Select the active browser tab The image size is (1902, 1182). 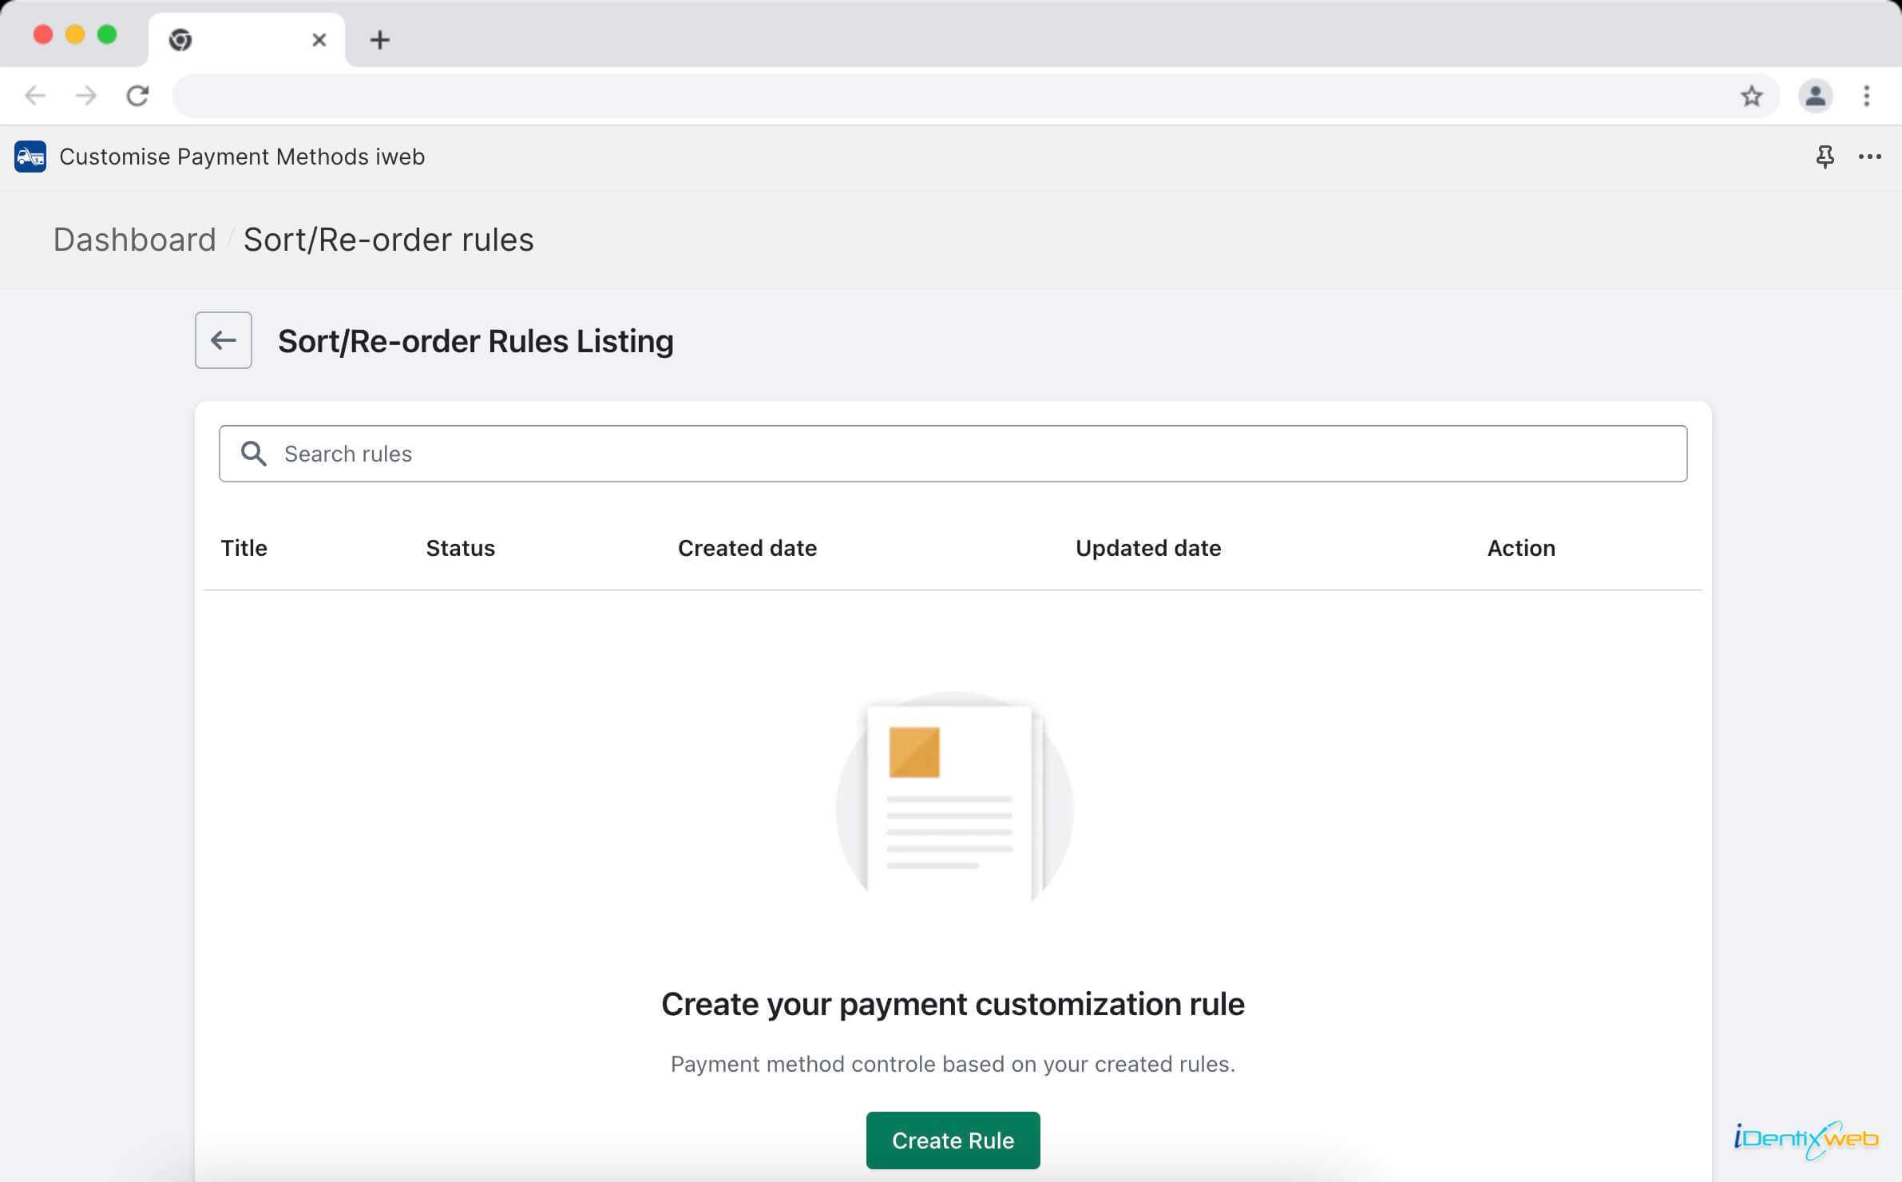[x=240, y=40]
